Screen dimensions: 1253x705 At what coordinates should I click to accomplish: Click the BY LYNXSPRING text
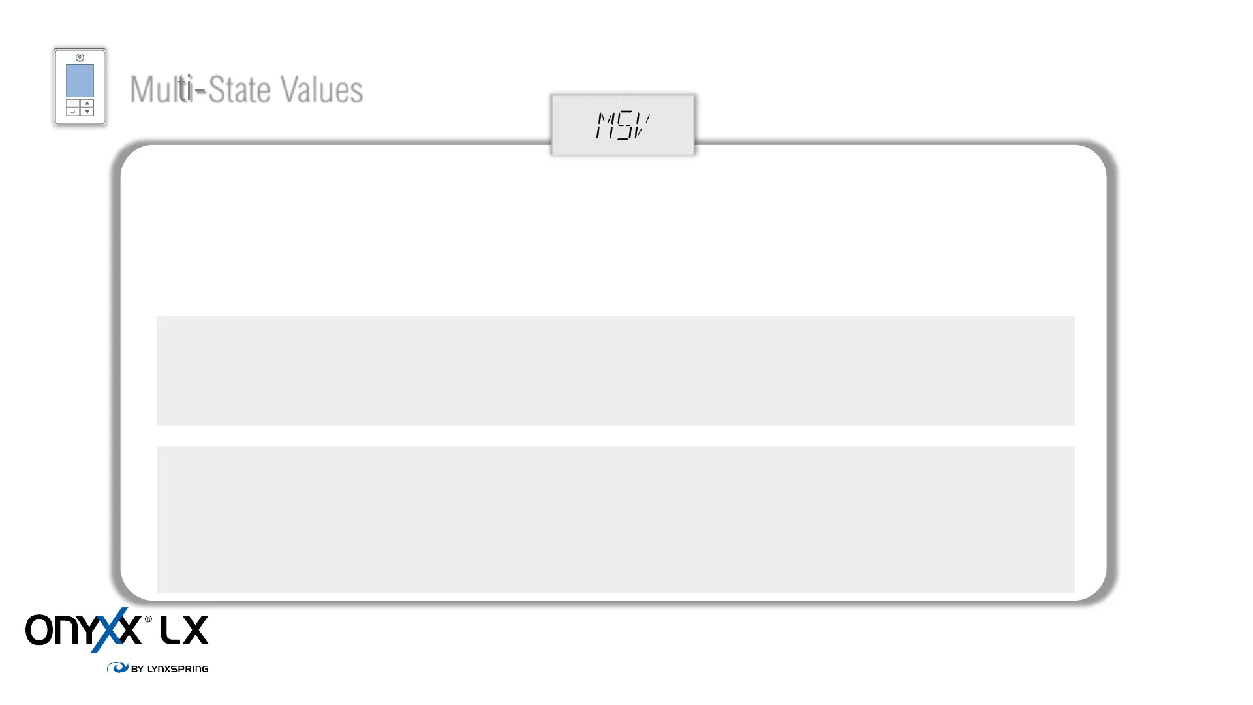pos(170,668)
